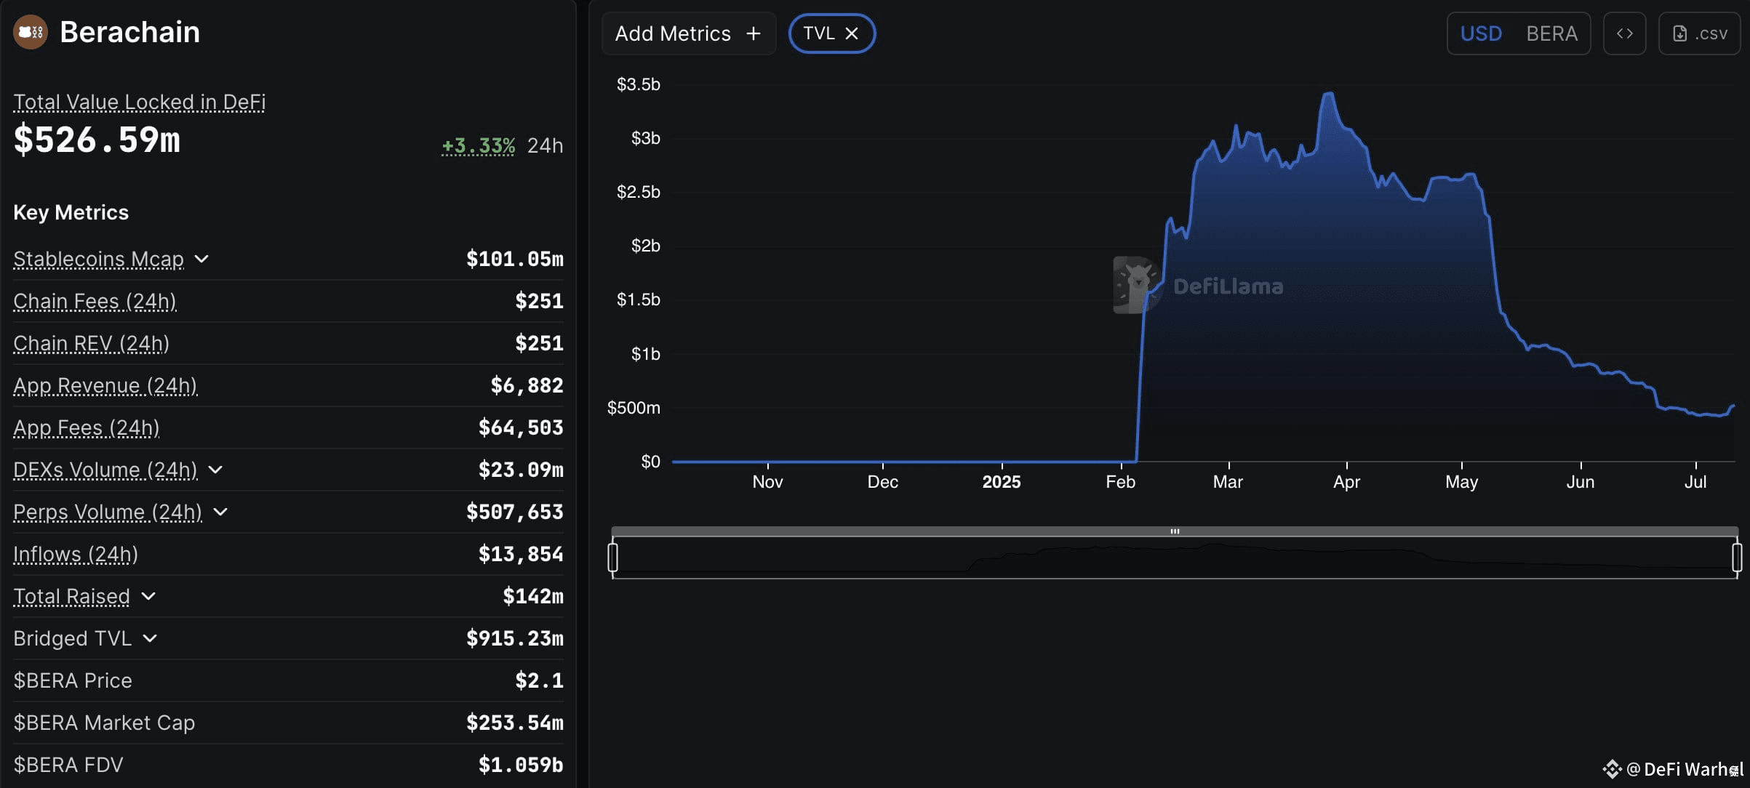Viewport: 1750px width, 788px height.
Task: Remove the TVL metric with X icon
Action: pos(852,33)
